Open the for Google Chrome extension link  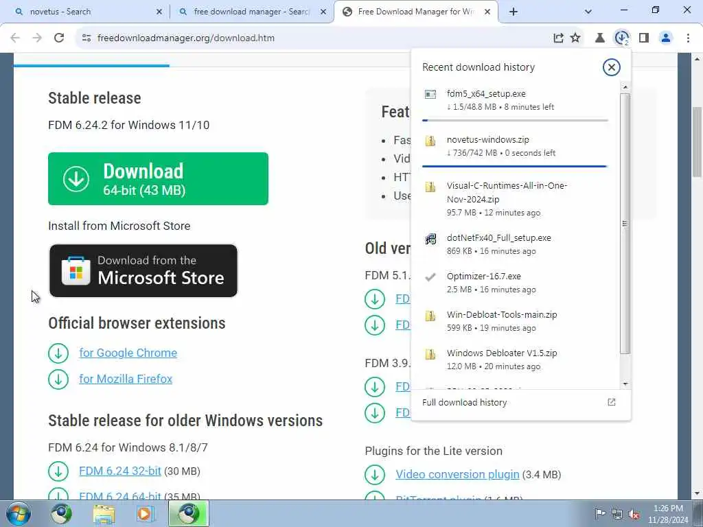coord(128,353)
